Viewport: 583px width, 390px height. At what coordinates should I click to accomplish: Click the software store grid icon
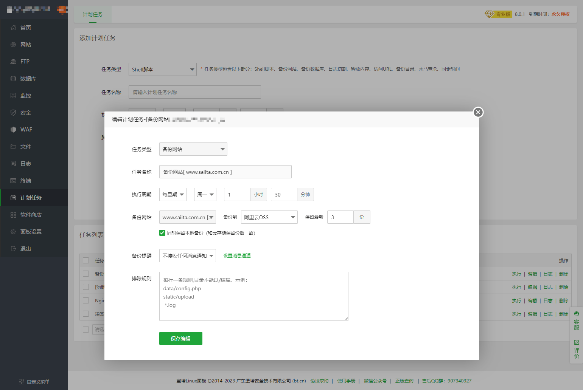click(13, 215)
